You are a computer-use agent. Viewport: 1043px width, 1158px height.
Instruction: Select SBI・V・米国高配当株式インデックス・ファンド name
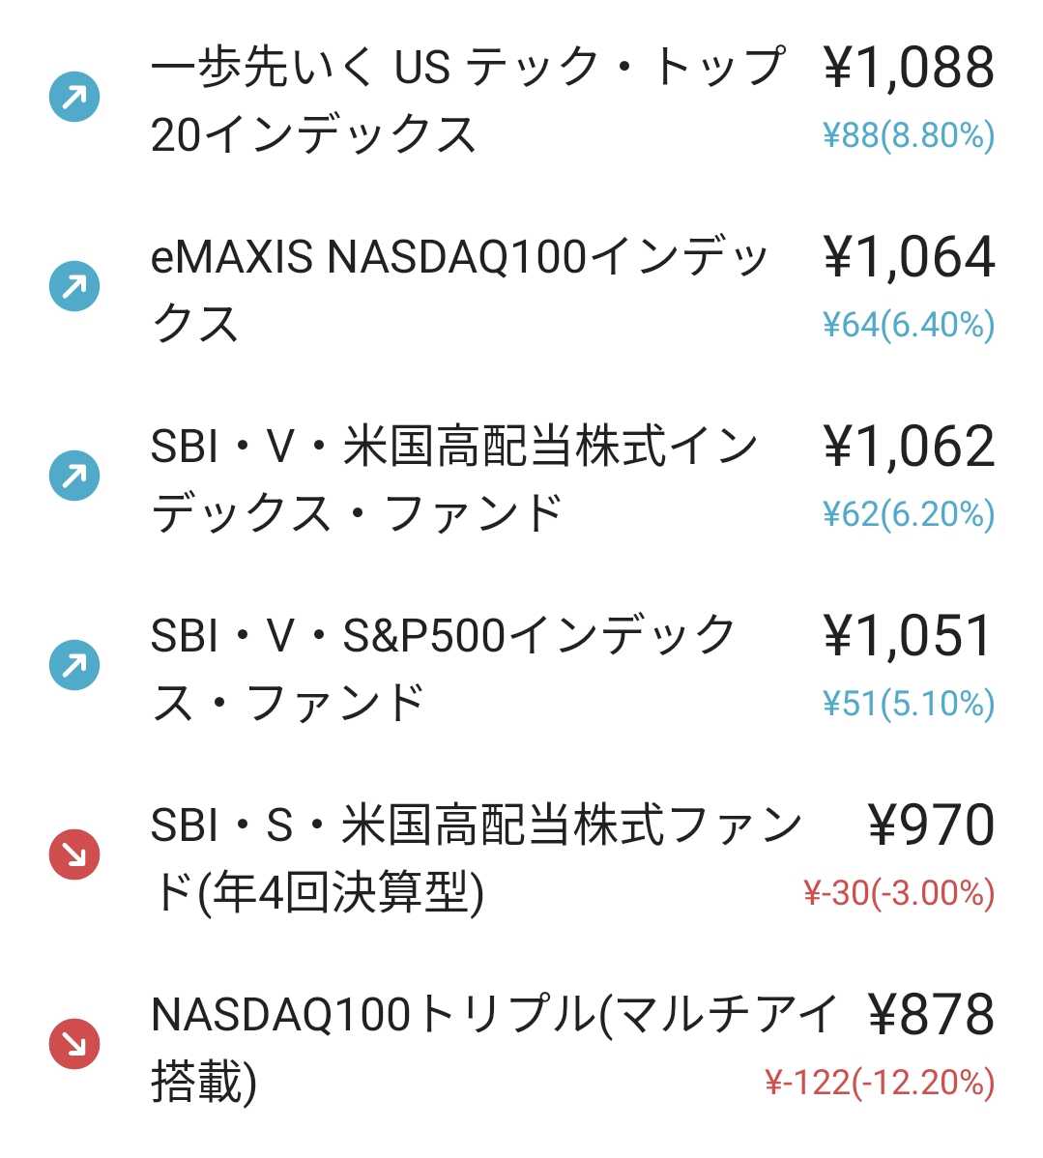454,478
